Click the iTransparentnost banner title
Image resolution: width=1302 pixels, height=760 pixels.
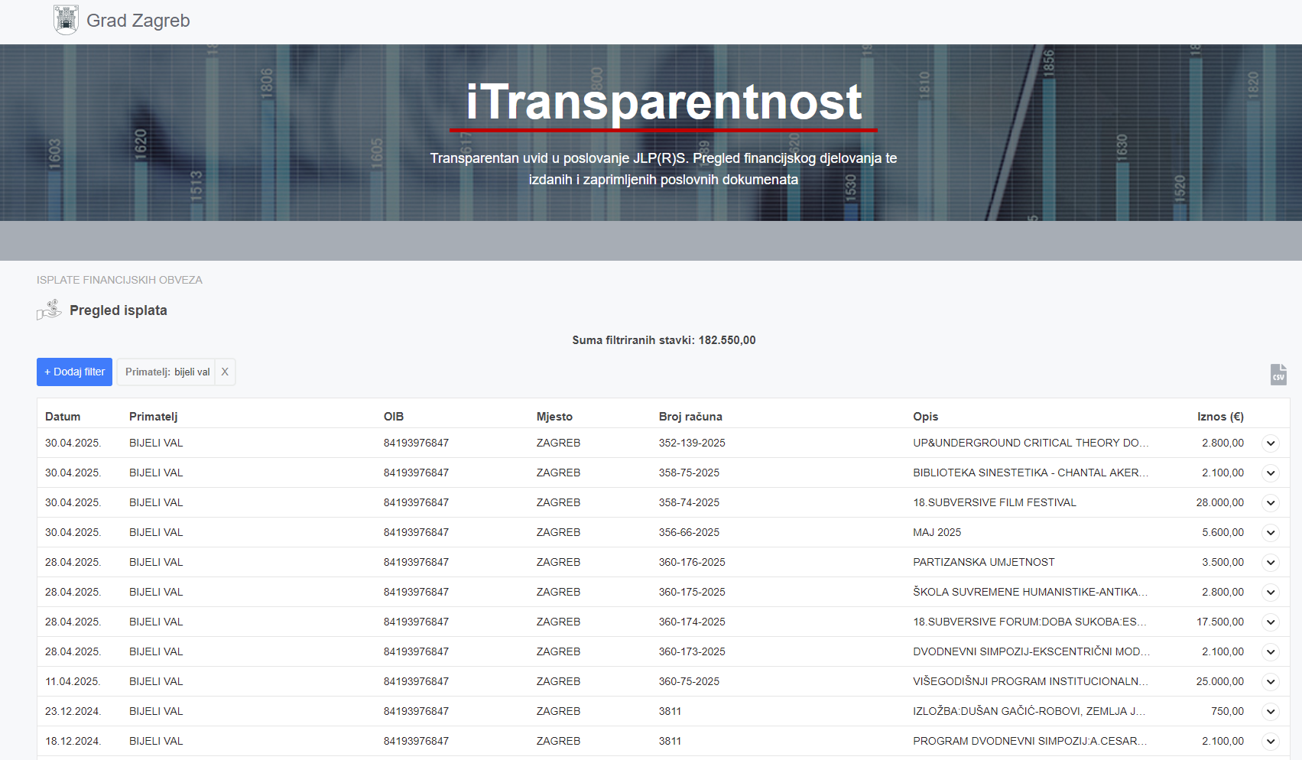(664, 102)
